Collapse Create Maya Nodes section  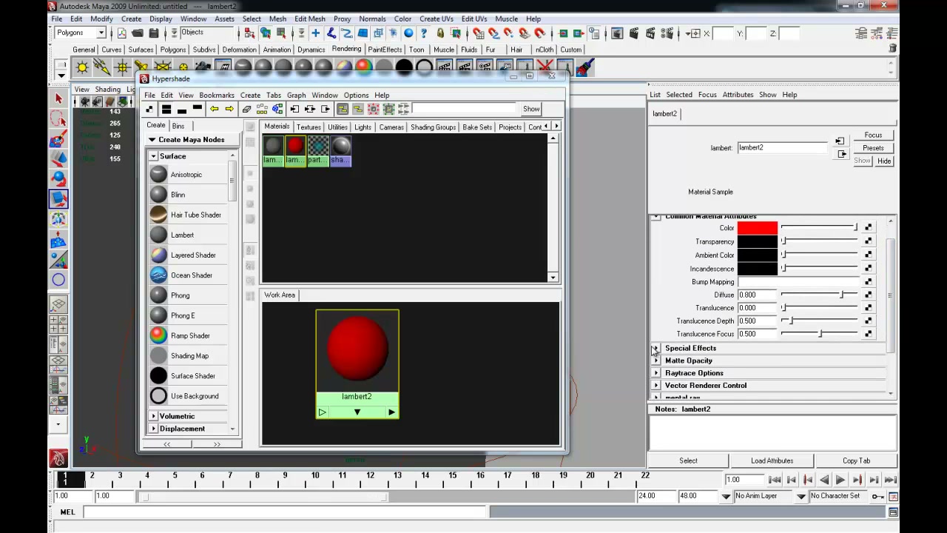click(x=152, y=140)
